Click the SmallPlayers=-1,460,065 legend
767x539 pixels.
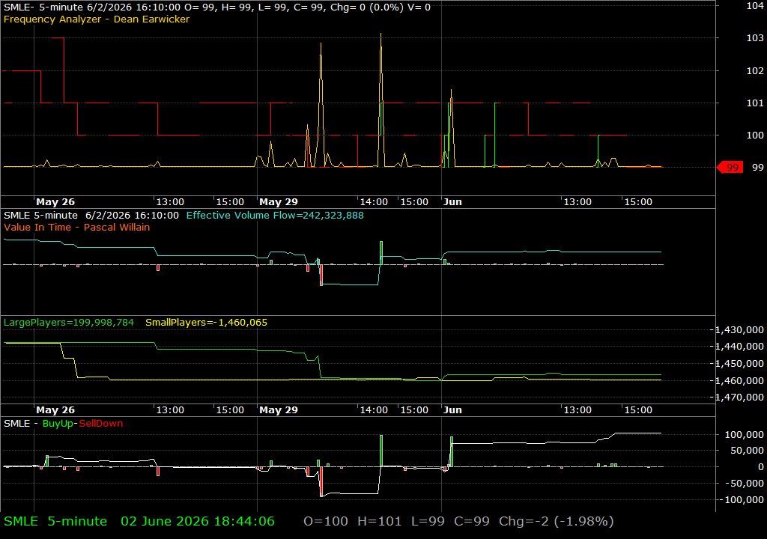(207, 323)
